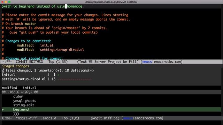Click the added line '+ beginend'
Image resolution: width=223 pixels, height=125 pixels.
pos(111,109)
